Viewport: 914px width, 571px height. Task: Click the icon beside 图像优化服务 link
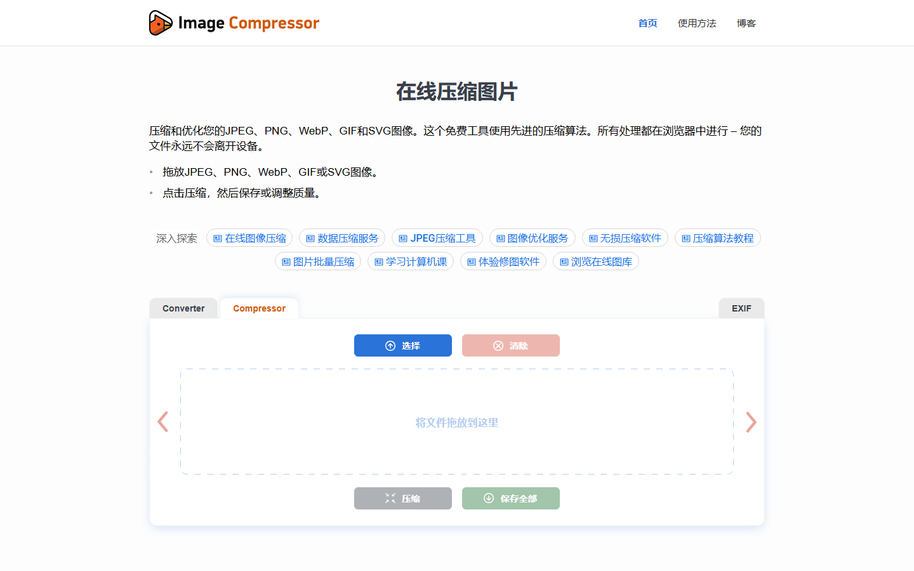point(501,239)
